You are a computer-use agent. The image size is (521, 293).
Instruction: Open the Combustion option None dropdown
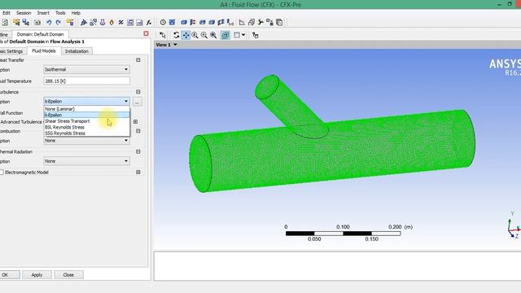tap(86, 141)
